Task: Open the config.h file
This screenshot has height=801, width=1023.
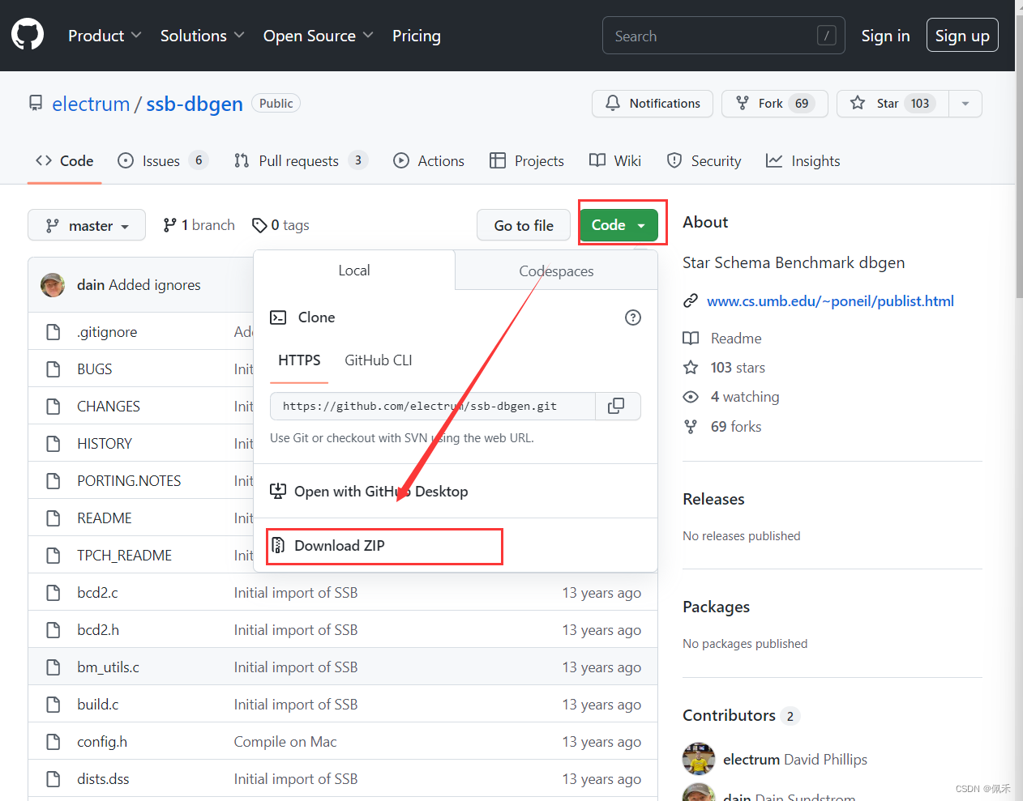Action: click(x=102, y=742)
